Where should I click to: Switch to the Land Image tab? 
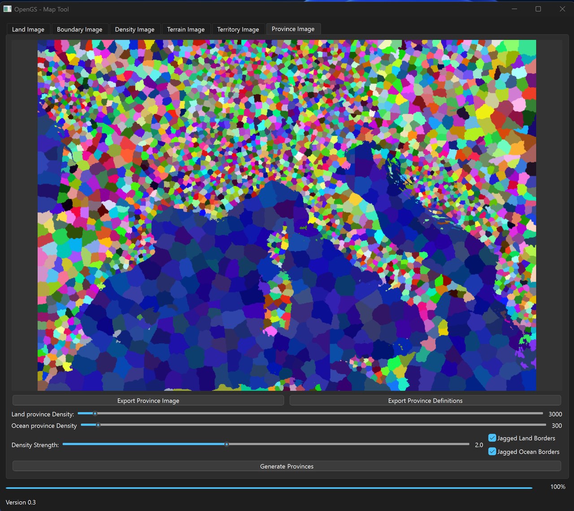28,29
